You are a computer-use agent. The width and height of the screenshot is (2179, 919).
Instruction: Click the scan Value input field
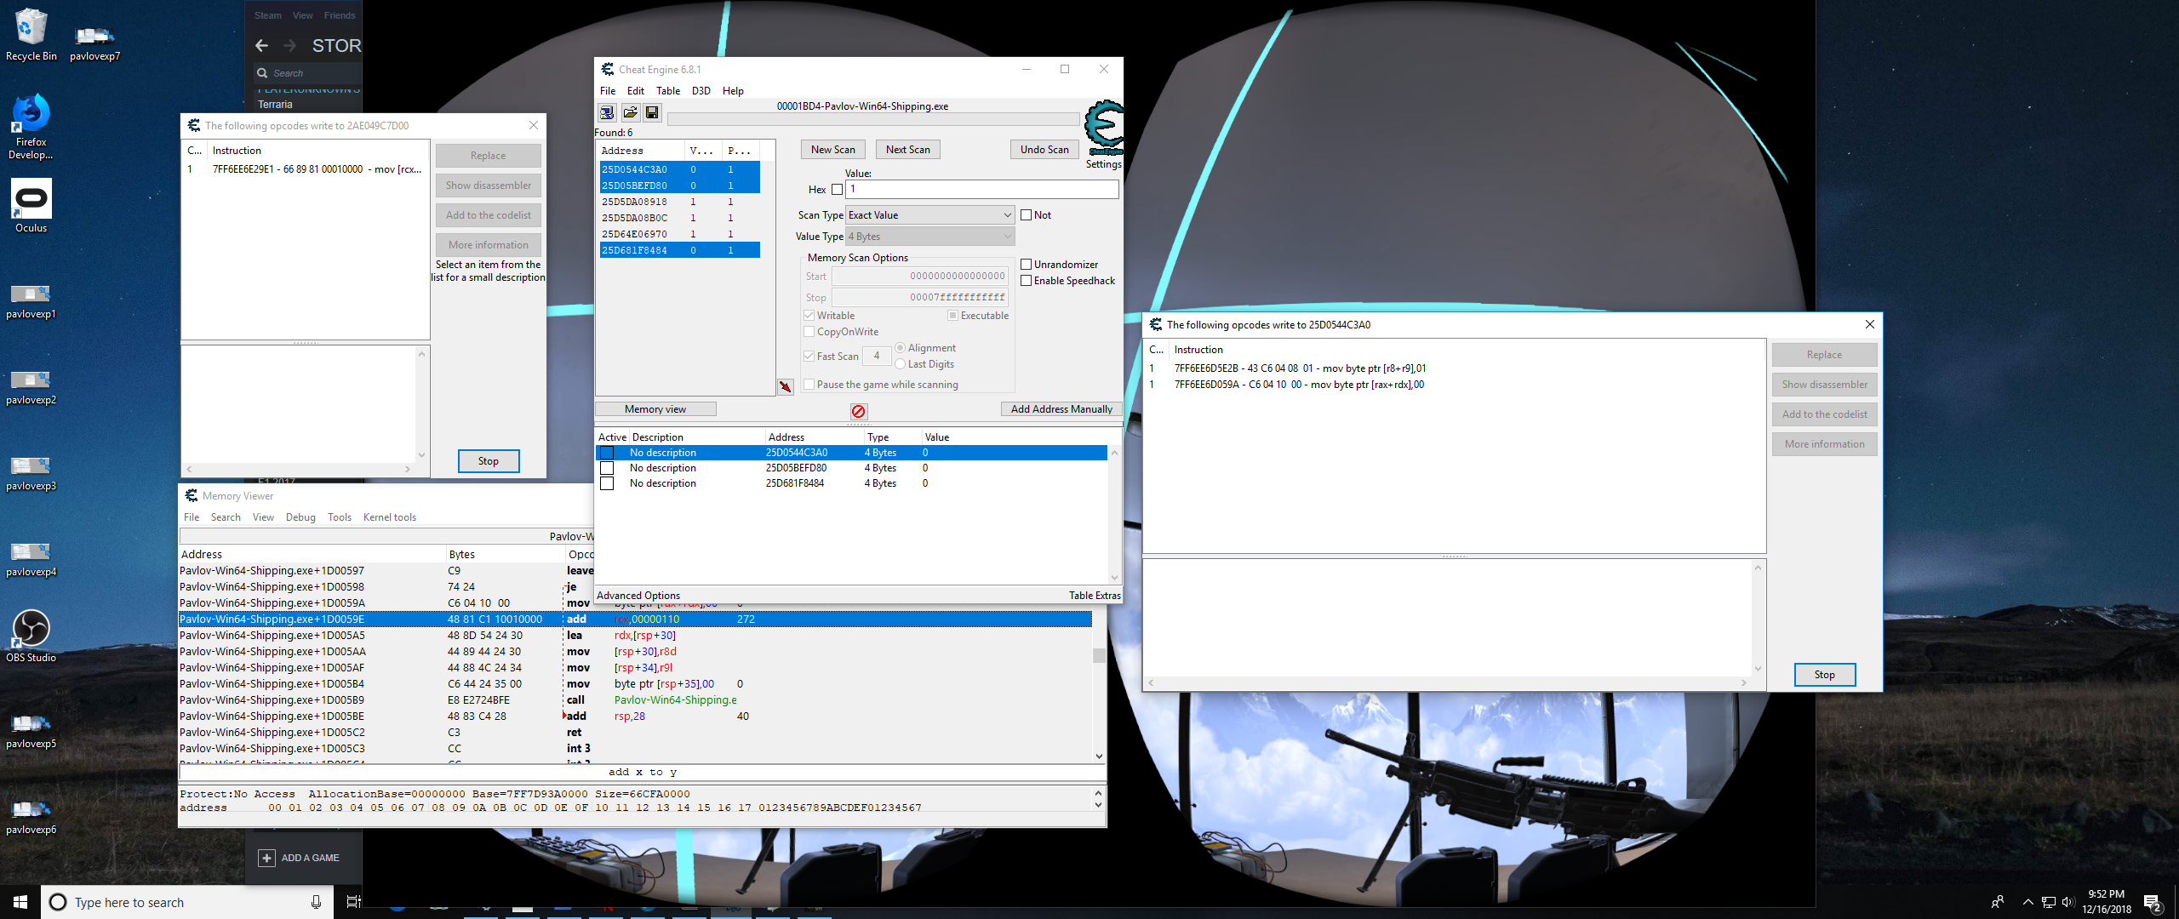pos(981,189)
